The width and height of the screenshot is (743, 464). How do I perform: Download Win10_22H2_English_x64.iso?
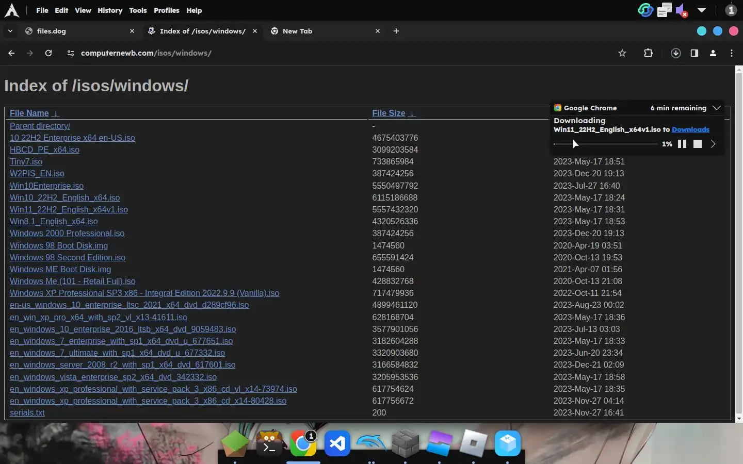tap(64, 197)
